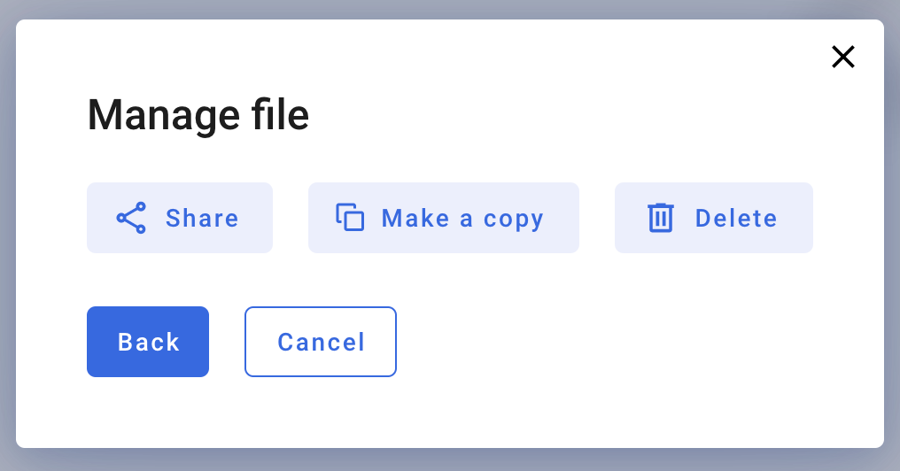Click the word Share in its button
The image size is (900, 471).
click(x=202, y=219)
